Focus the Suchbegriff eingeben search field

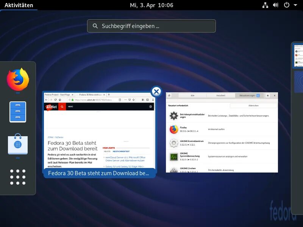click(151, 26)
